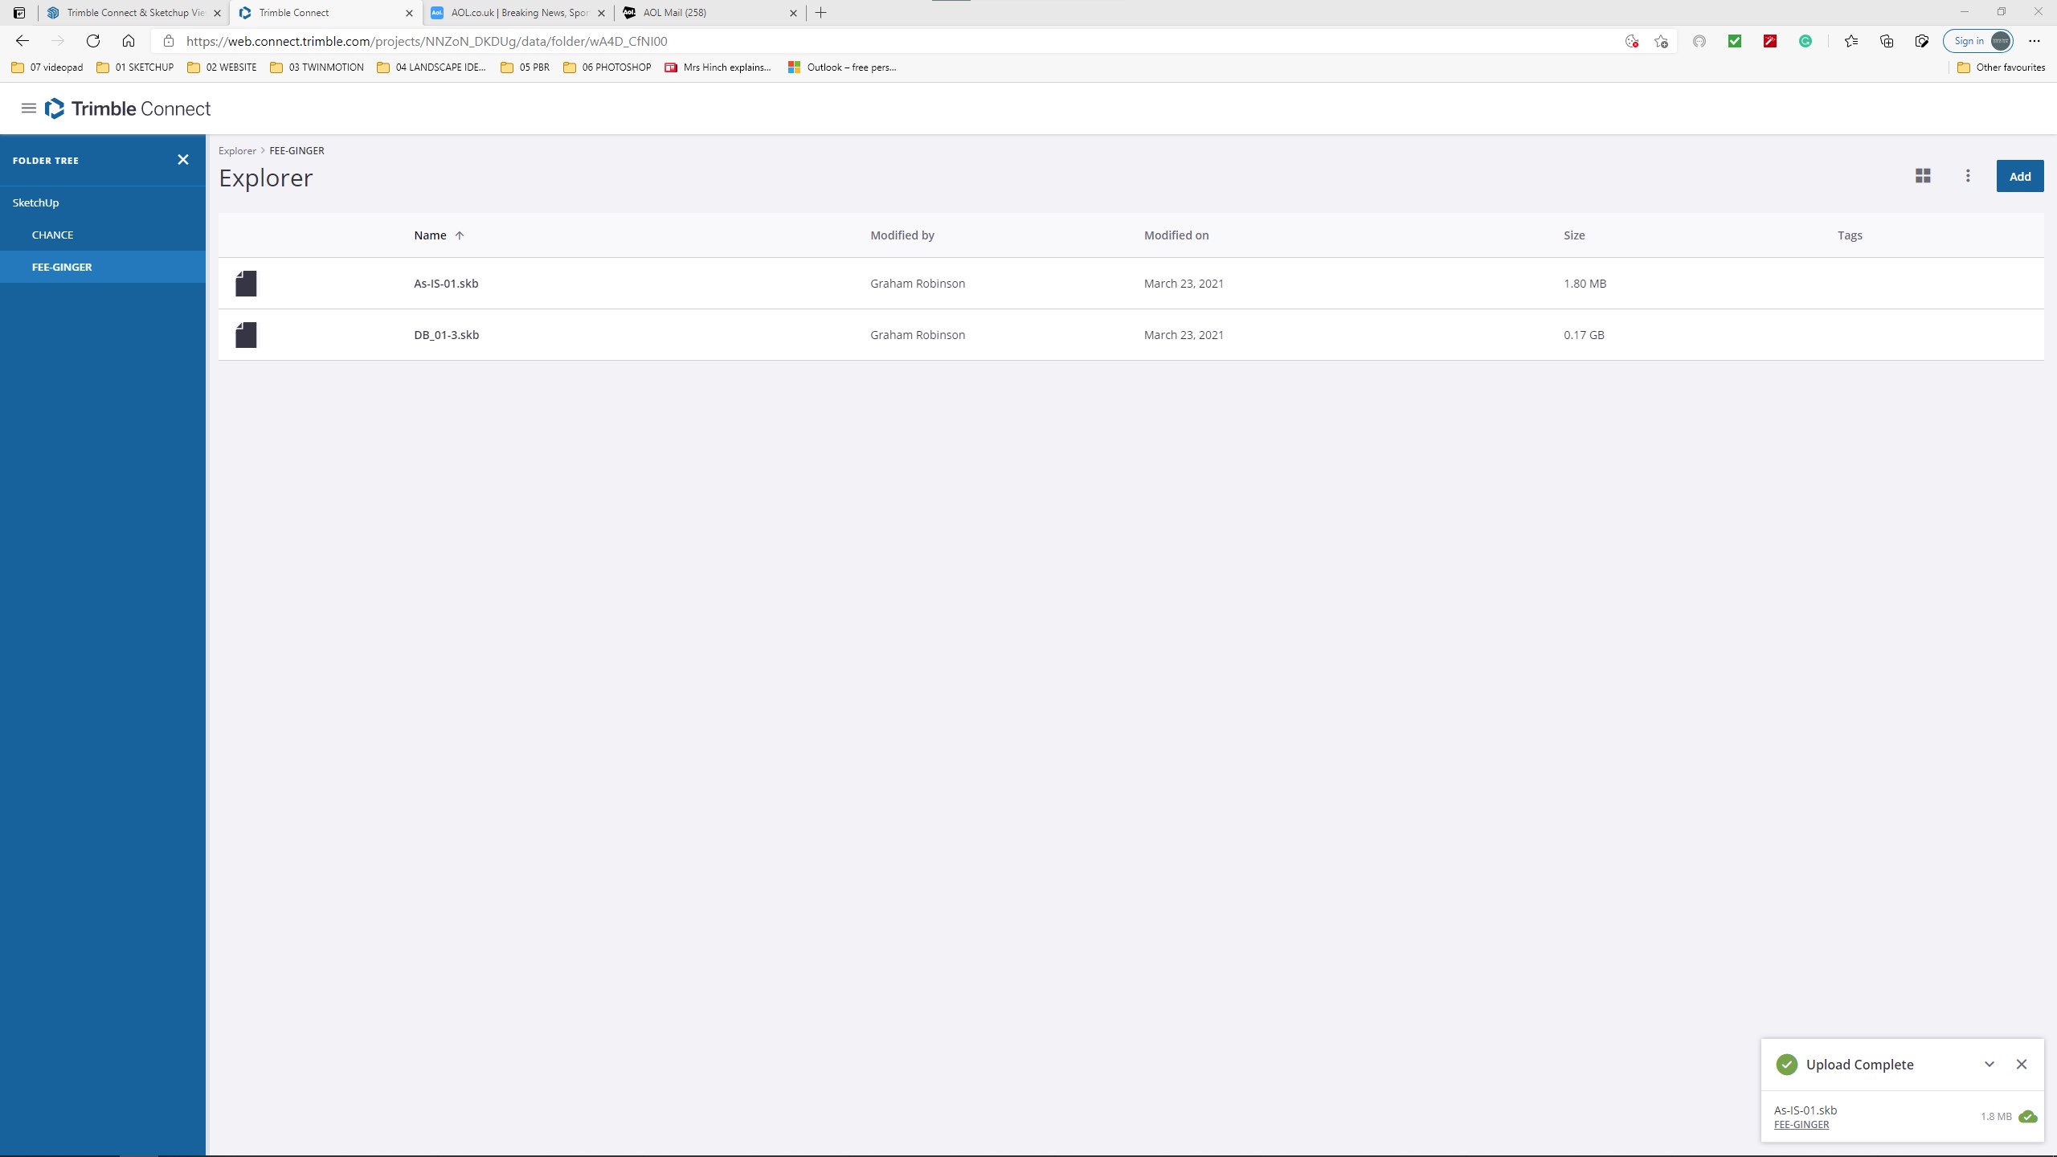Dismiss the Upload Complete notification

pos(2022,1065)
